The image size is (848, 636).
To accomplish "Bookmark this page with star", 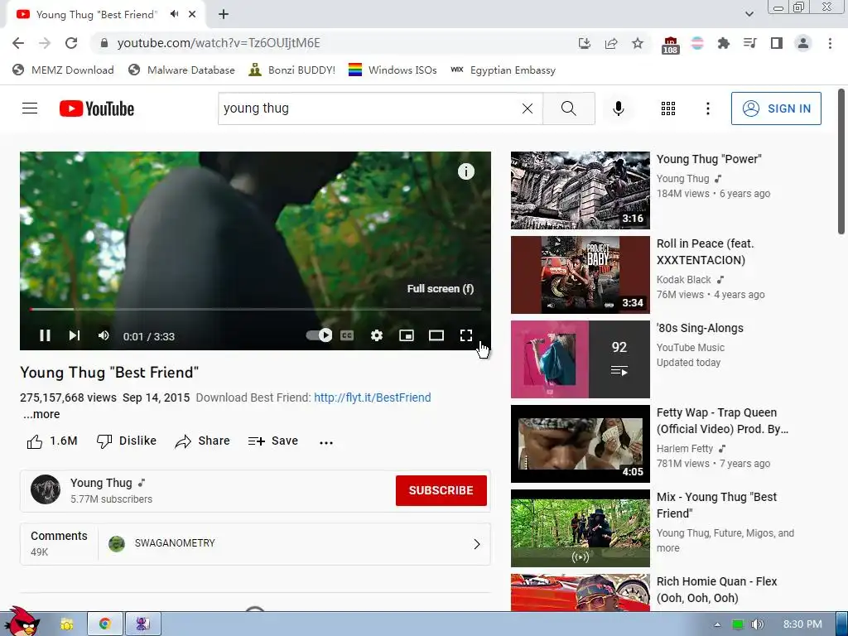I will click(x=638, y=43).
